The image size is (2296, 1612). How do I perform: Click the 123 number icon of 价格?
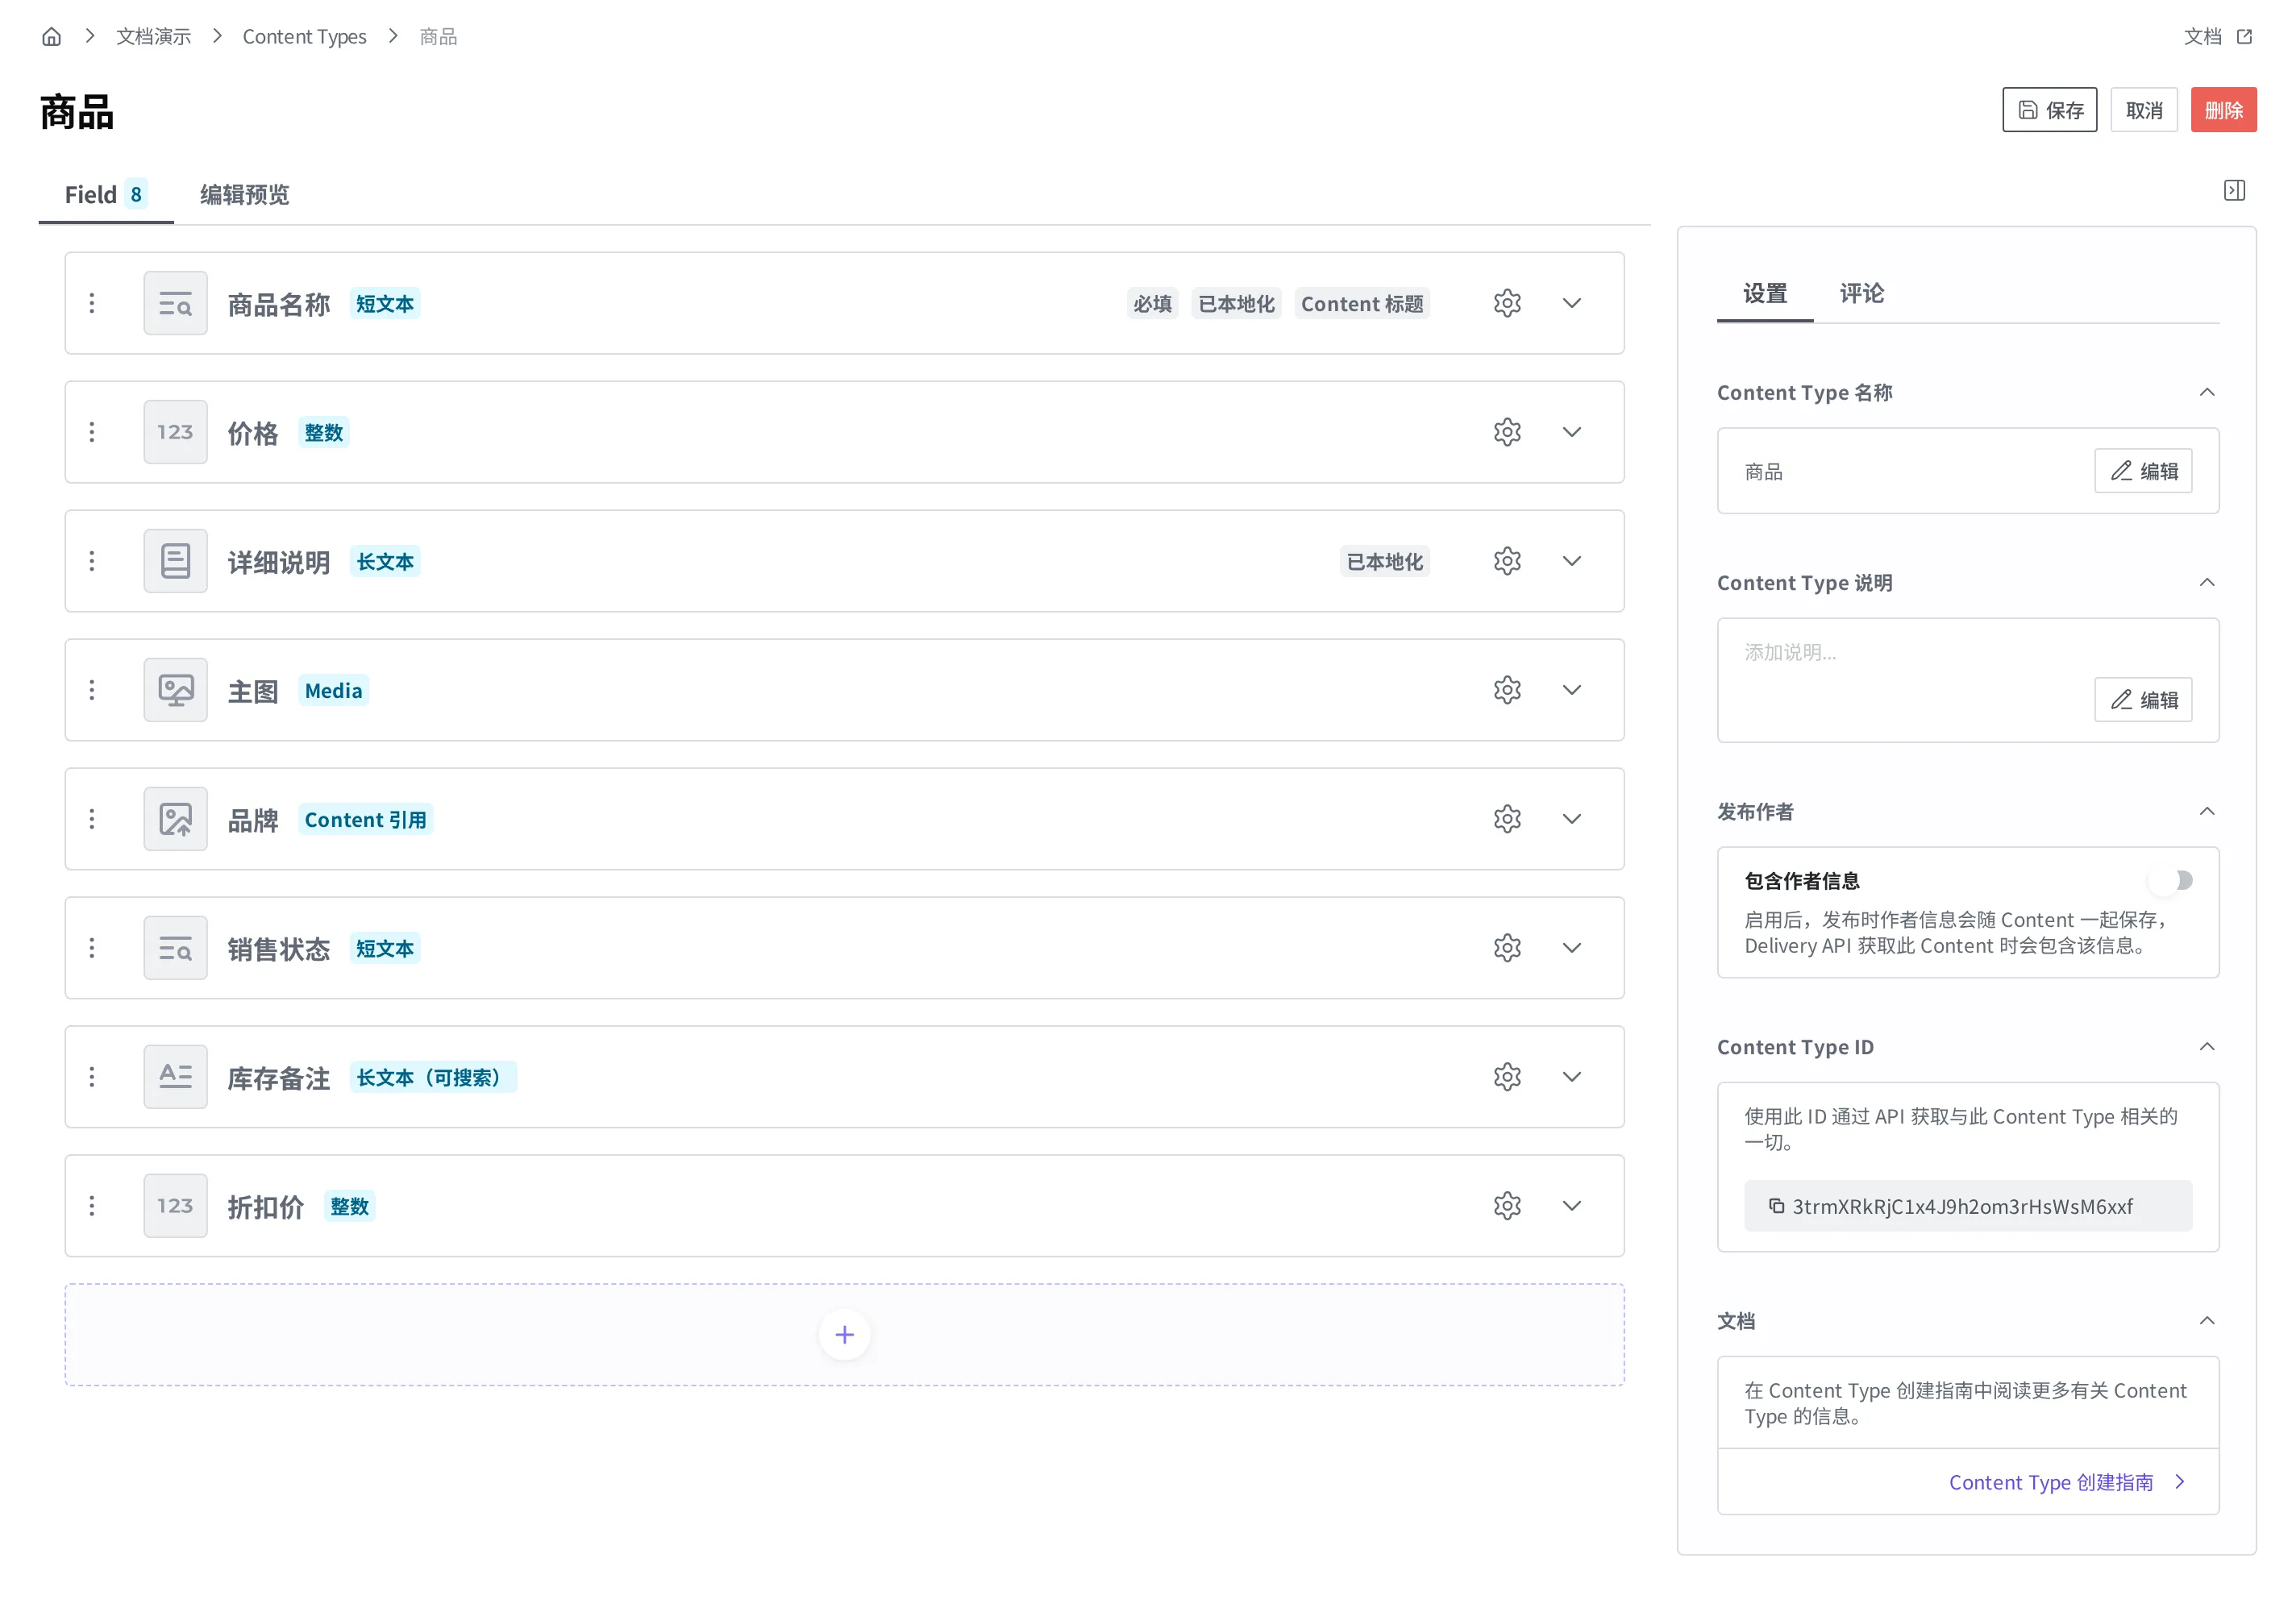[x=175, y=432]
